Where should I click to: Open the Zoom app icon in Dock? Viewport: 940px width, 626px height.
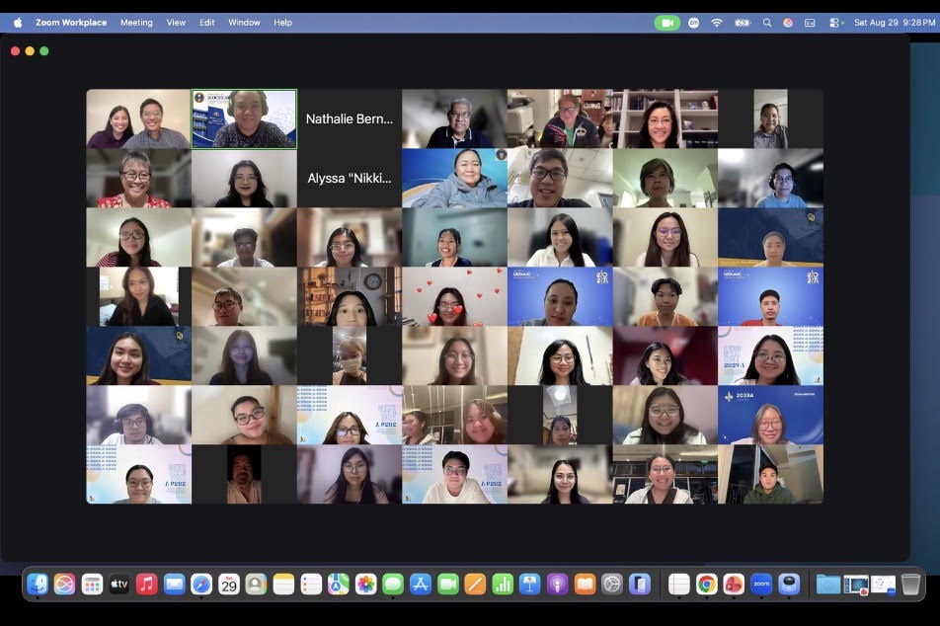coord(761,584)
